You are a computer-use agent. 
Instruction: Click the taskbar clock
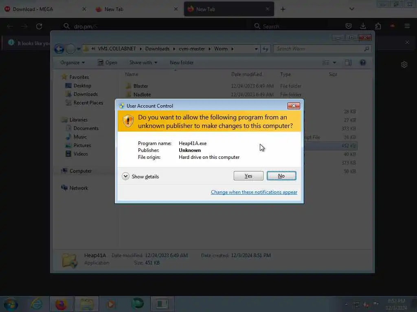point(396,304)
